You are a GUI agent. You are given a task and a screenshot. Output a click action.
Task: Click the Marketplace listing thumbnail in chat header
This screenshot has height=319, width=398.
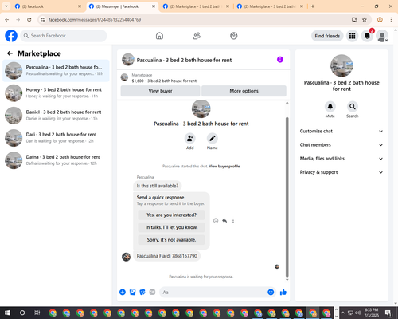click(x=124, y=77)
